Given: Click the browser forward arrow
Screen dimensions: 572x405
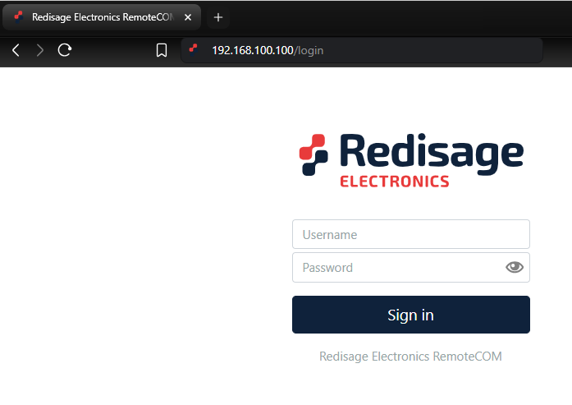Looking at the screenshot, I should 39,51.
